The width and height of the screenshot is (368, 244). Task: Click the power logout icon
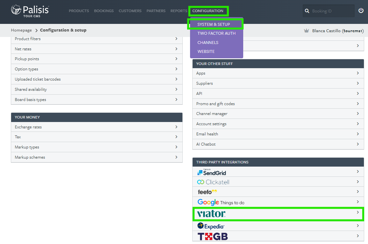coord(361,11)
